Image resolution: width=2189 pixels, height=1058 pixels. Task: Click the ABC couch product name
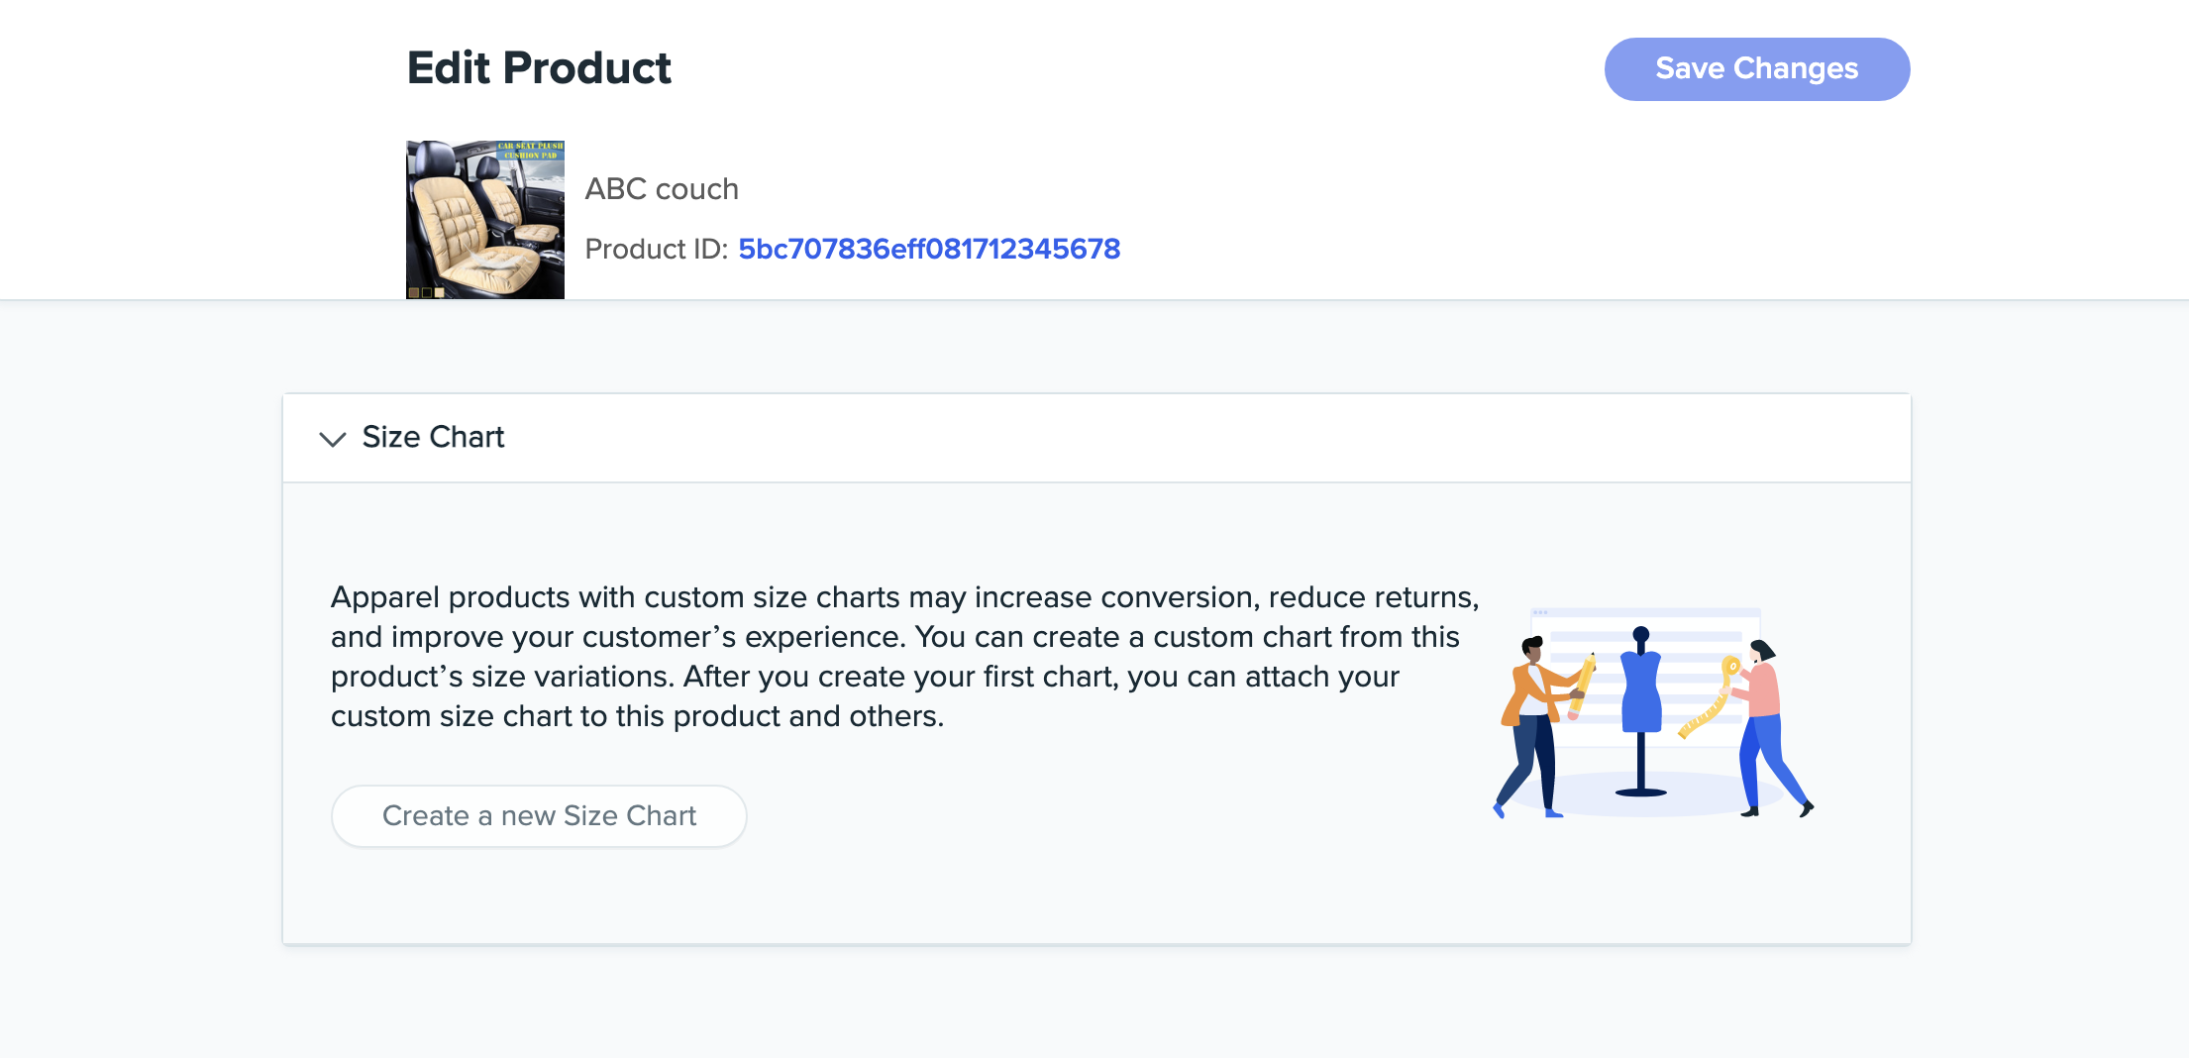pos(663,188)
